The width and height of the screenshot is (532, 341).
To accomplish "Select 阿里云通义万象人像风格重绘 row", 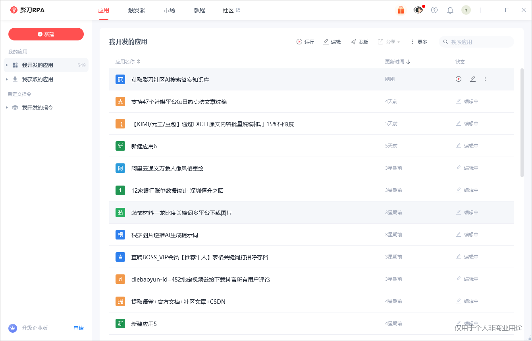I will click(x=312, y=168).
